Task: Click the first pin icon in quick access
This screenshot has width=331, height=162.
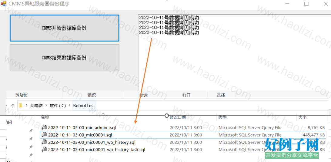Action: pyautogui.click(x=31, y=131)
